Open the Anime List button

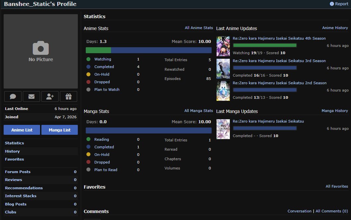(22, 130)
